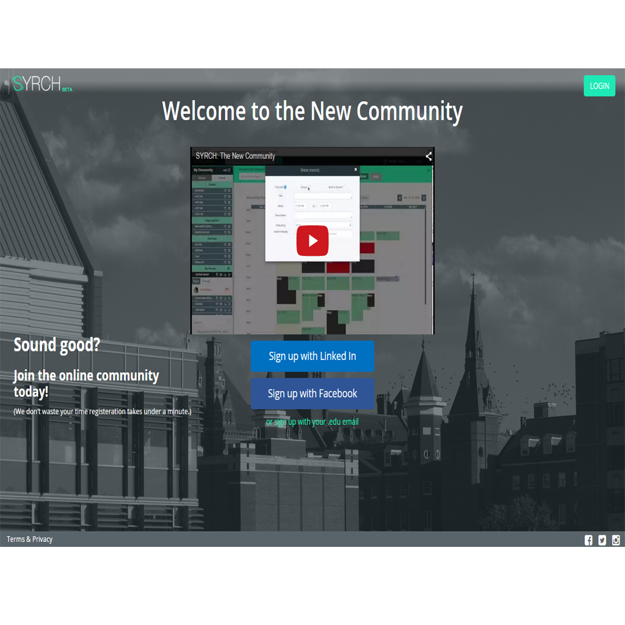Open the LOGIN button
The height and width of the screenshot is (625, 625).
[x=599, y=85]
